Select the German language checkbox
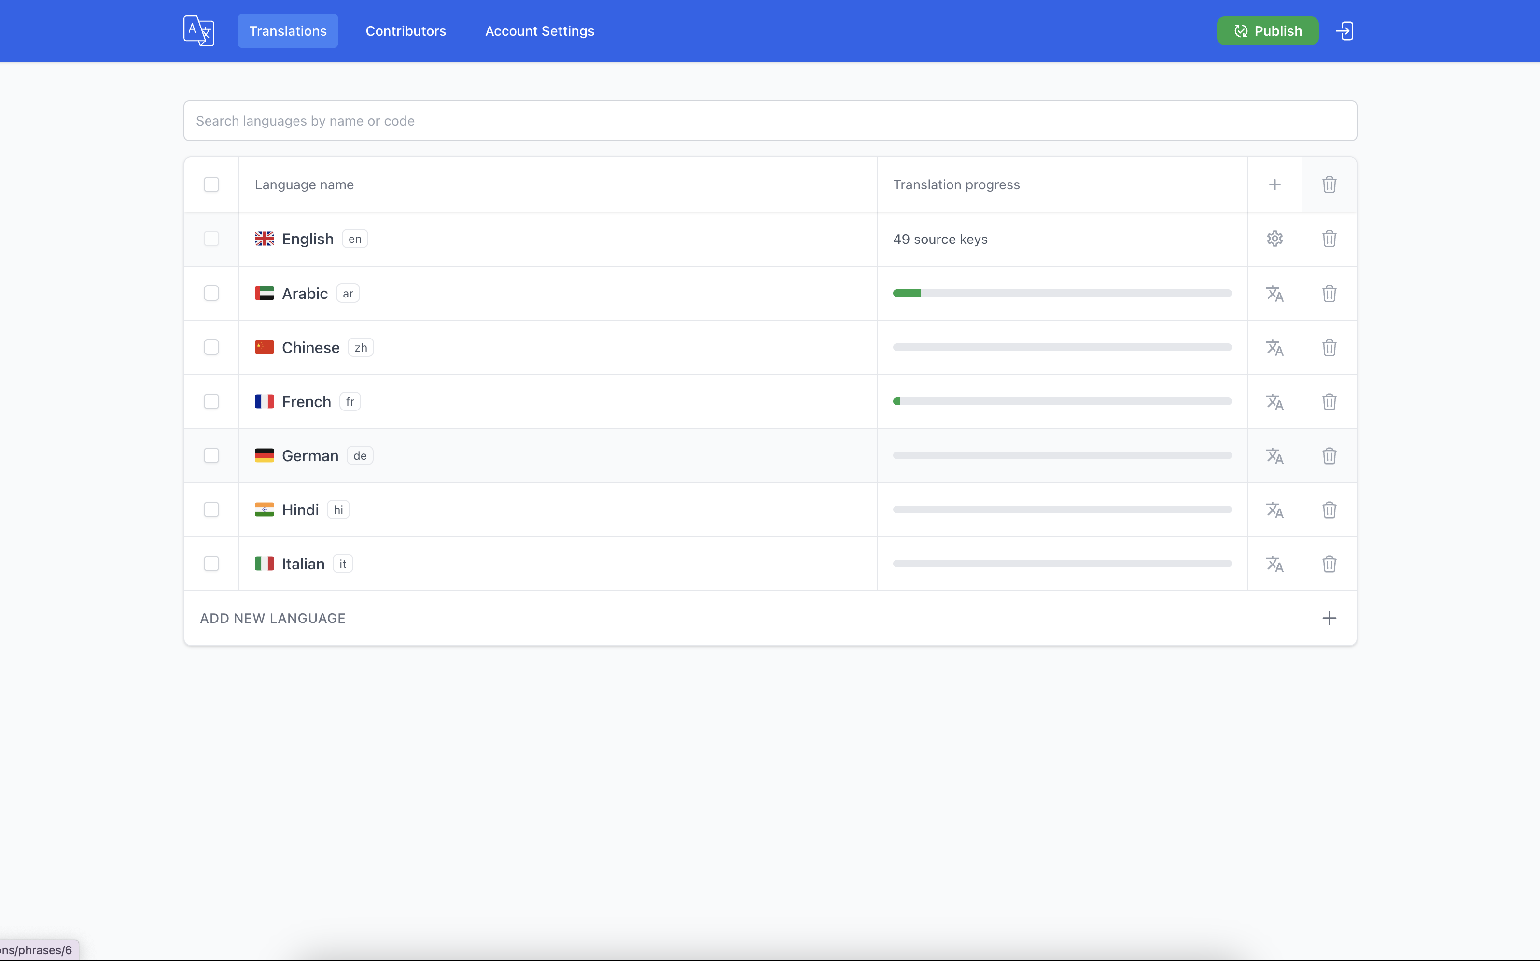1540x961 pixels. (211, 456)
